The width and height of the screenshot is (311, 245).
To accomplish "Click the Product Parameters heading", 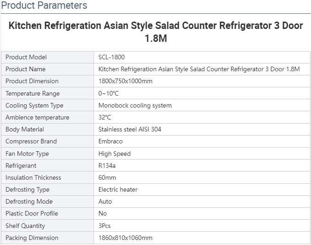I will [44, 6].
